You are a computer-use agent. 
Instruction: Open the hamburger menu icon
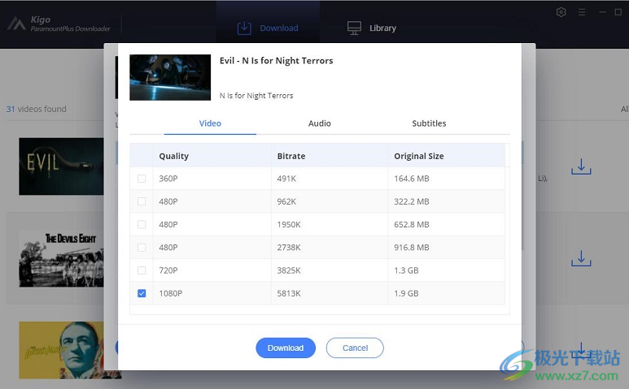(x=582, y=12)
